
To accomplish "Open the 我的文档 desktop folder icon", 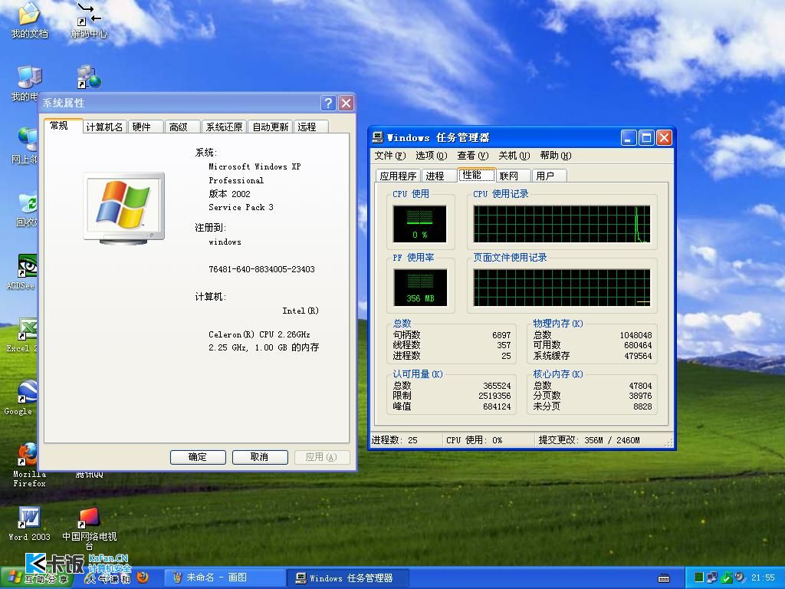I will click(29, 20).
